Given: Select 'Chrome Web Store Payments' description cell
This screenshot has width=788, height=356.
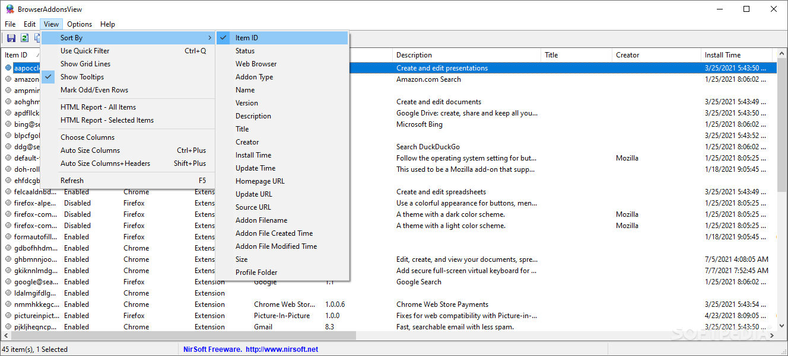Looking at the screenshot, I should point(442,304).
